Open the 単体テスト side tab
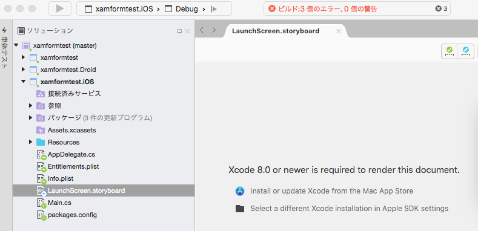 (x=4, y=53)
